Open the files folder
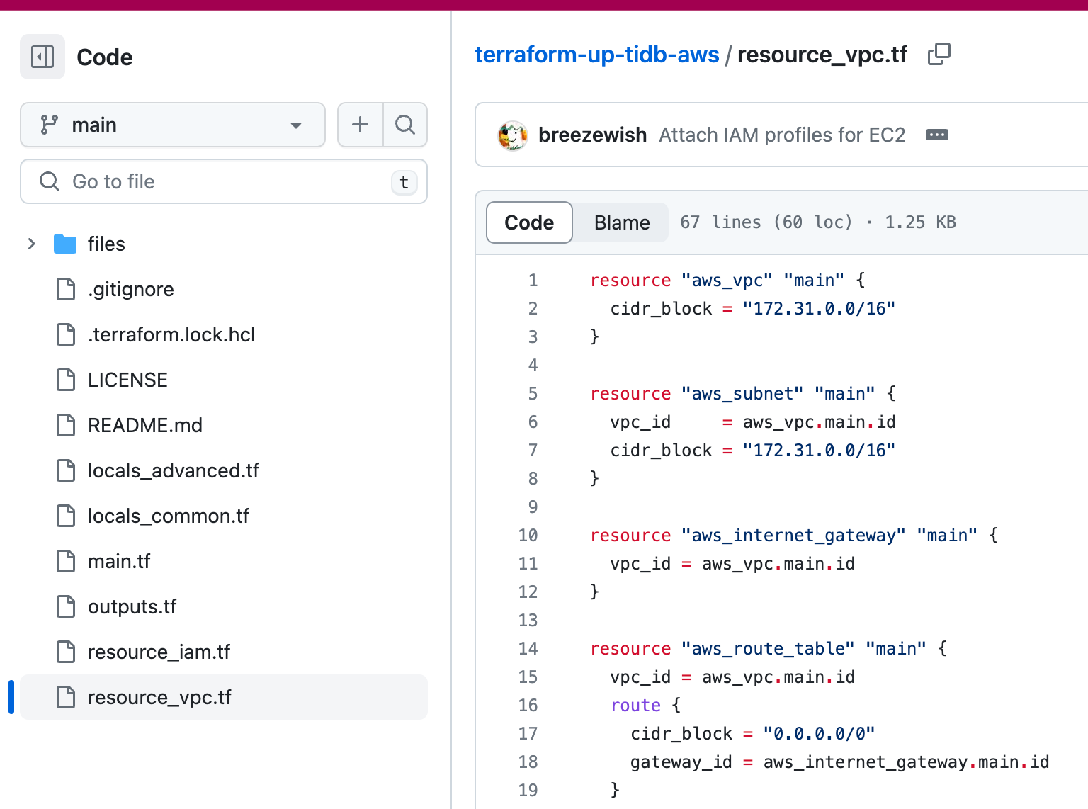The width and height of the screenshot is (1088, 809). 106,244
